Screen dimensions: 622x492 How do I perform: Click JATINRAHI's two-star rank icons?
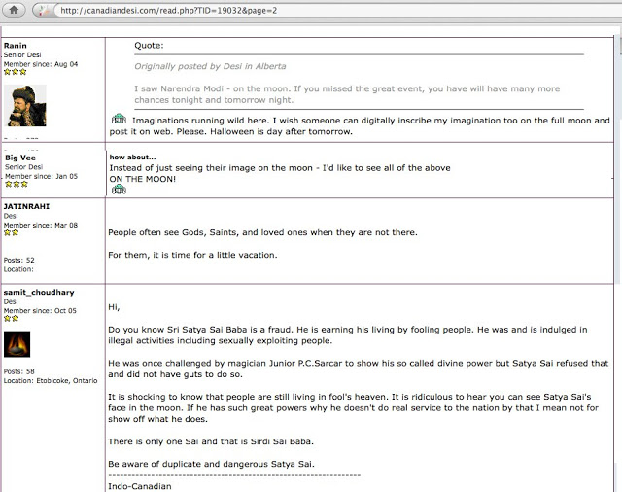click(x=12, y=233)
